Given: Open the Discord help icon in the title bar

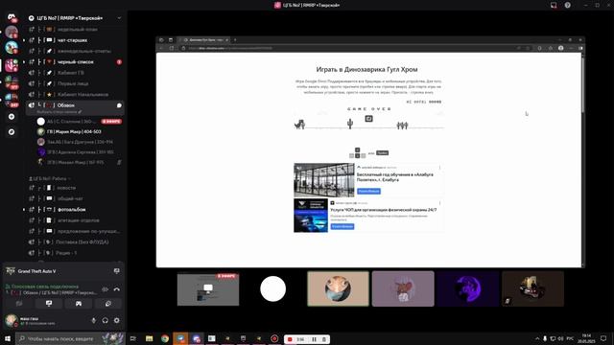Looking at the screenshot, I should tap(567, 5).
